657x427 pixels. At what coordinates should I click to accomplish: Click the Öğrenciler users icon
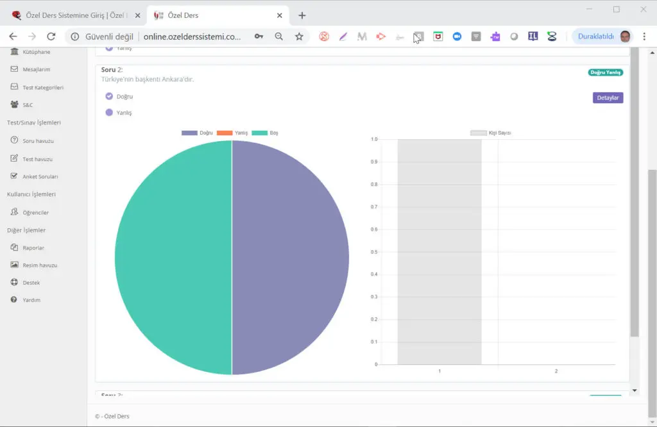tap(15, 212)
